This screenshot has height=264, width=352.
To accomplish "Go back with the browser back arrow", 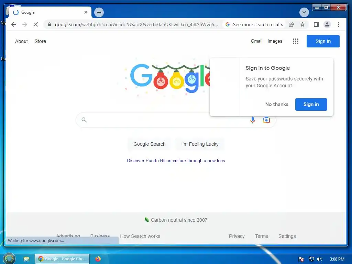I will pyautogui.click(x=14, y=24).
